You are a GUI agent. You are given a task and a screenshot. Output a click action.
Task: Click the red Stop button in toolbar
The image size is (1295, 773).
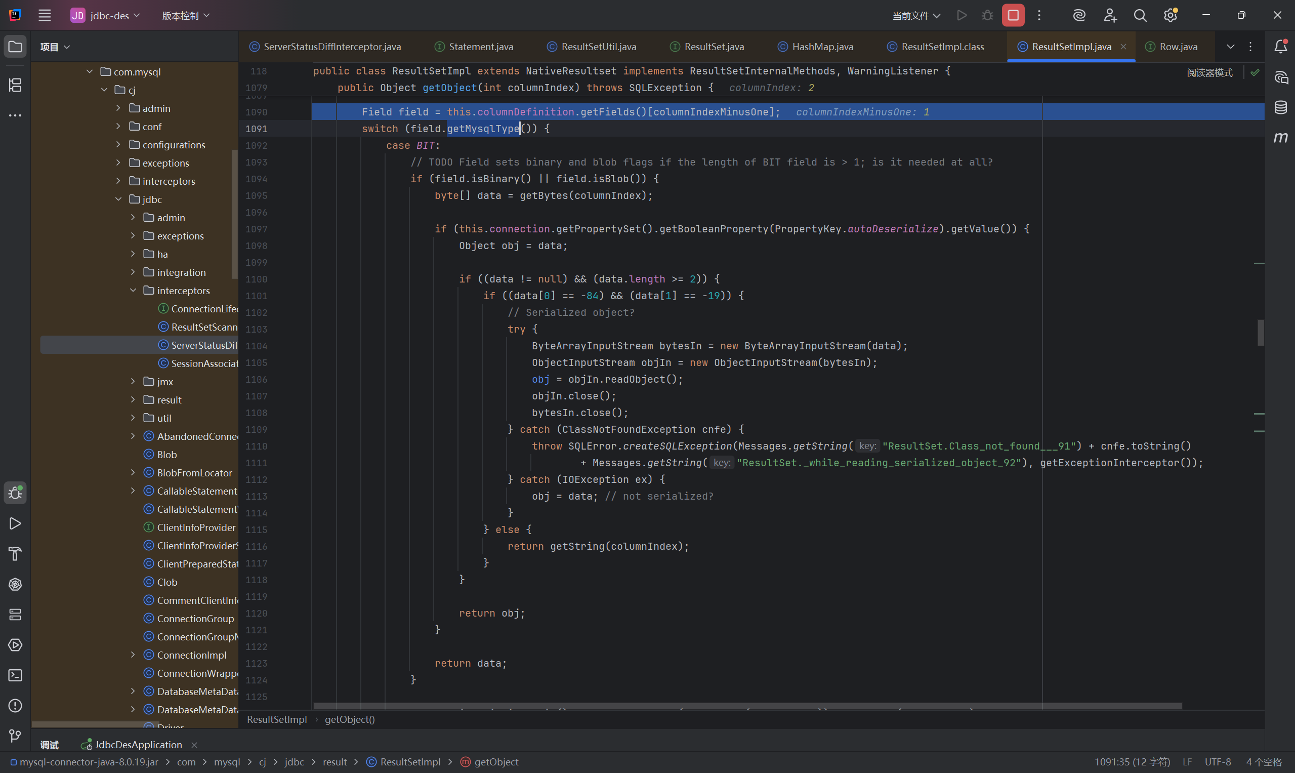pos(1013,16)
